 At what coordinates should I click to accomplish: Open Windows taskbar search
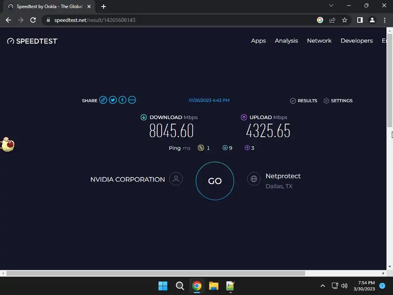coord(180,286)
